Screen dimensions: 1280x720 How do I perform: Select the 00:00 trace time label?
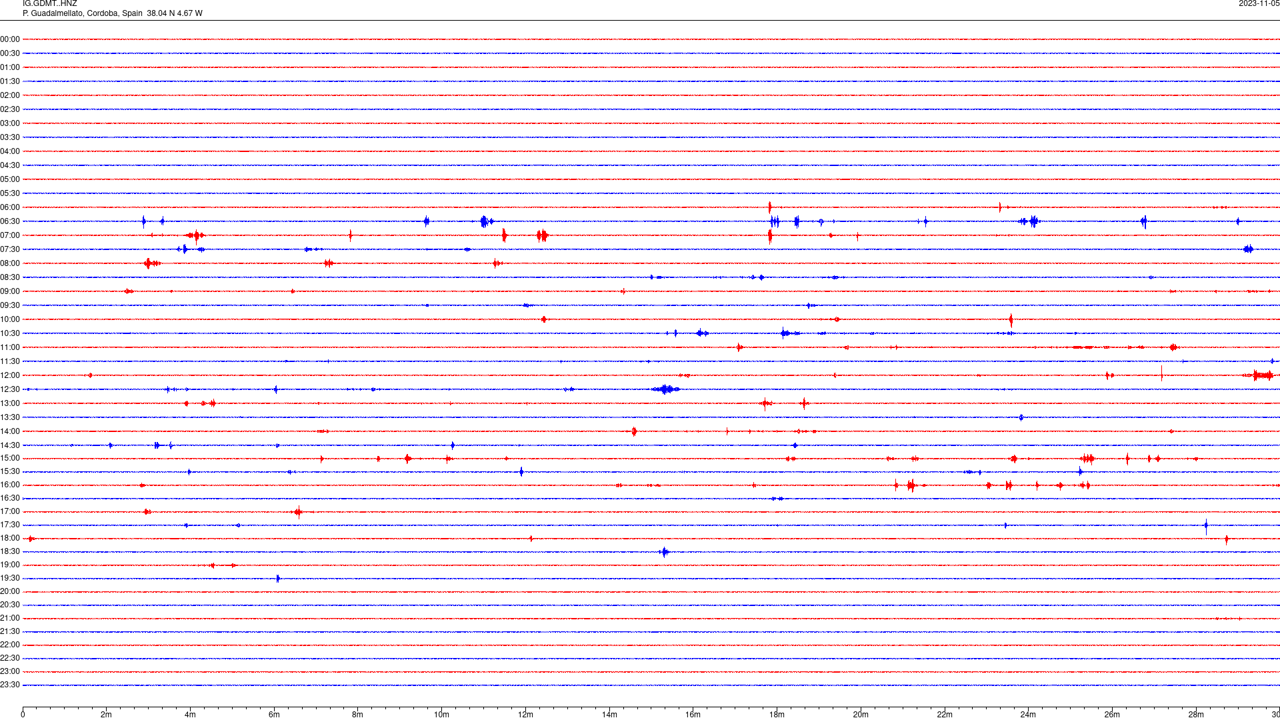(10, 39)
